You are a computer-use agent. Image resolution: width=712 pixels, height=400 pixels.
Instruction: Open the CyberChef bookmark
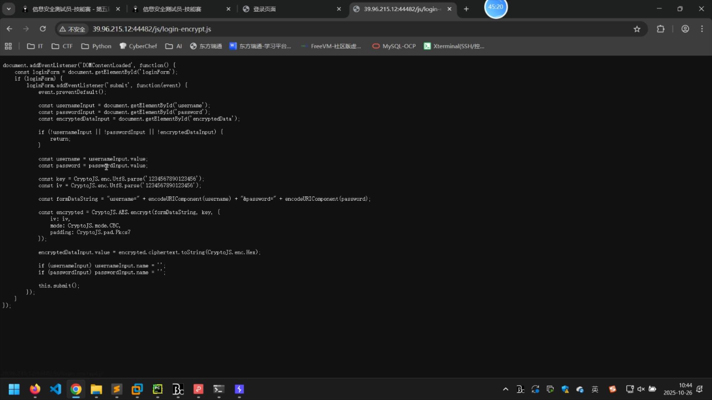138,46
